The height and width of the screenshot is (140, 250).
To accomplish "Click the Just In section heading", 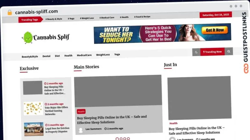I will tap(171, 65).
